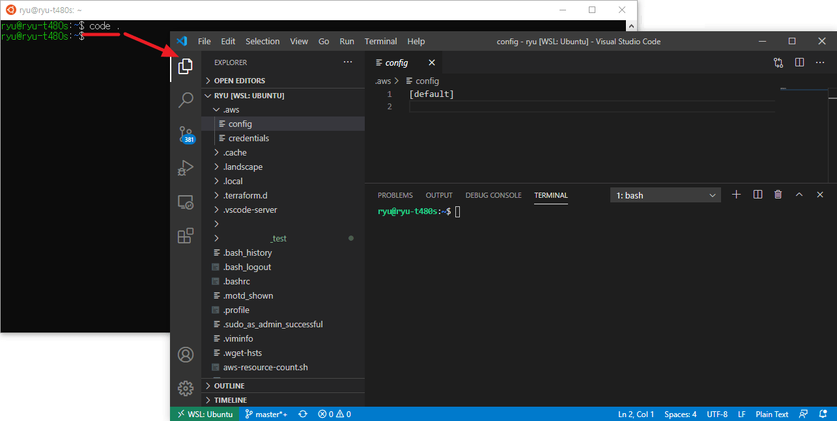Expand the TIMELINE section
Viewport: 837px width, 421px height.
[283, 400]
